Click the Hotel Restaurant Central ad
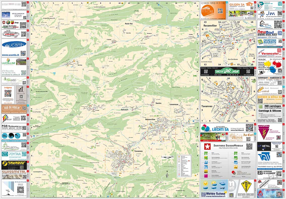The width and height of the screenshot is (286, 199). click(270, 90)
